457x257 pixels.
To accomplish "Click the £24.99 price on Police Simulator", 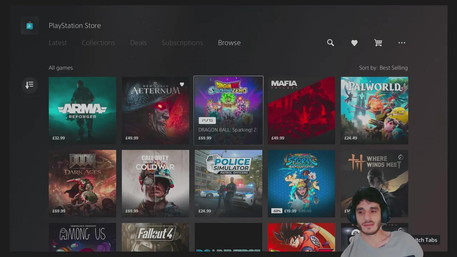I will 205,211.
